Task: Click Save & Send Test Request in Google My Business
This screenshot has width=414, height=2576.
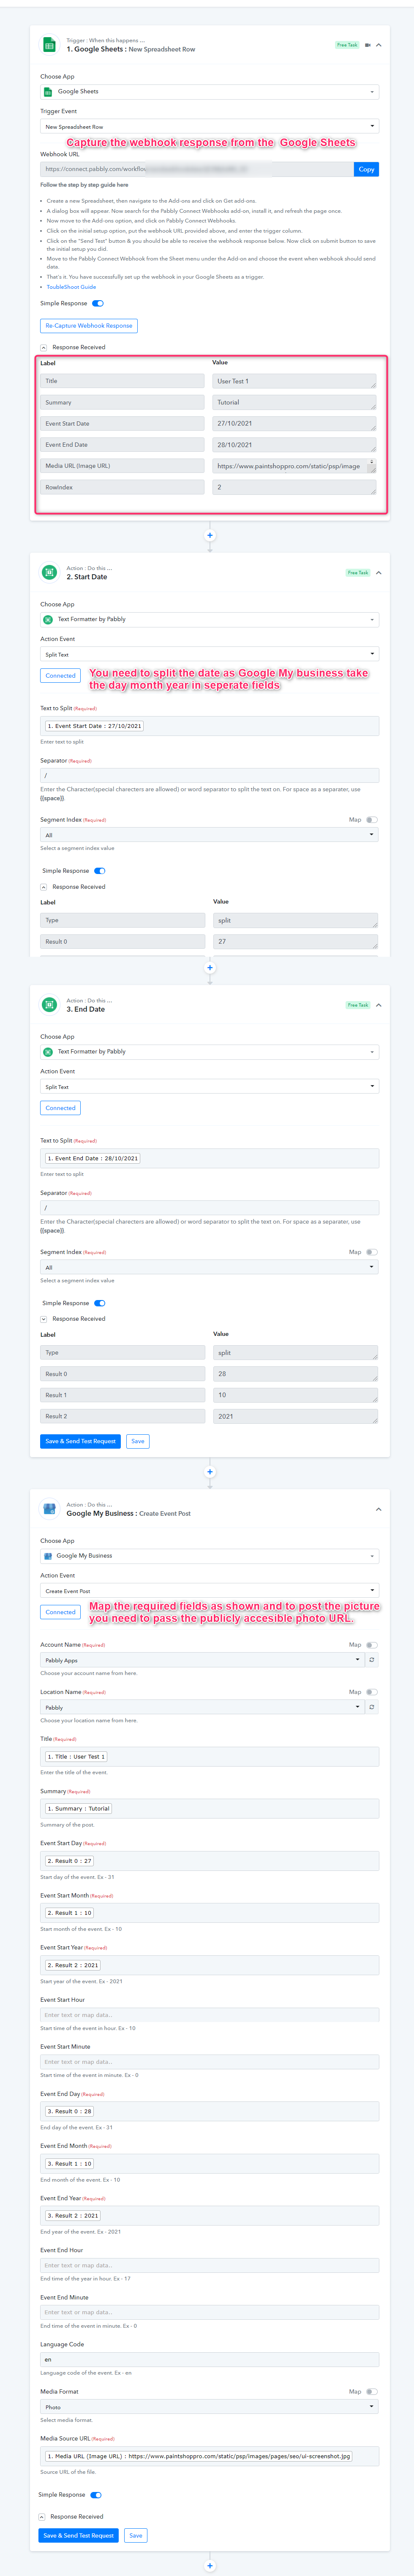Action: (78, 2536)
